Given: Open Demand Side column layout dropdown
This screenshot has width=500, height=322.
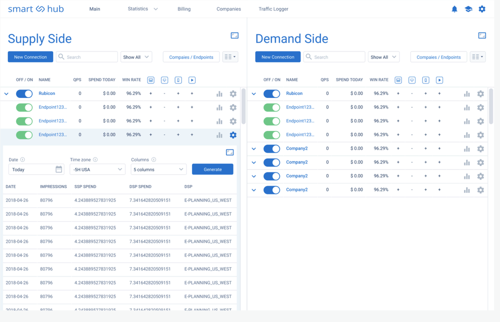Looking at the screenshot, I should (477, 57).
